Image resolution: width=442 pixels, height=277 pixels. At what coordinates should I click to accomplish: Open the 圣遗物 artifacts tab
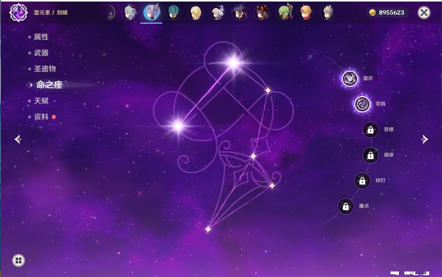45,69
